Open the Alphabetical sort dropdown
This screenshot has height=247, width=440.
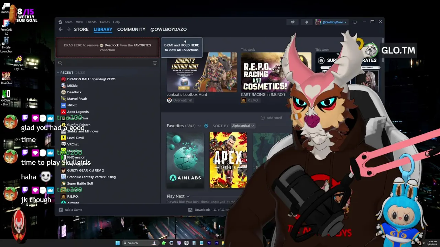[x=243, y=126]
